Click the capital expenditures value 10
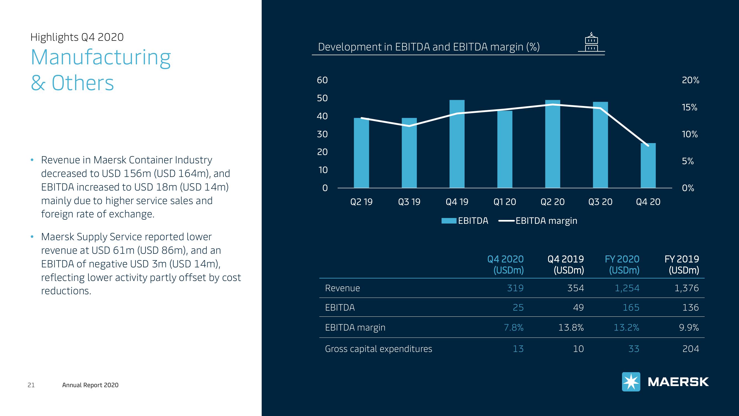739x416 pixels. pos(578,349)
